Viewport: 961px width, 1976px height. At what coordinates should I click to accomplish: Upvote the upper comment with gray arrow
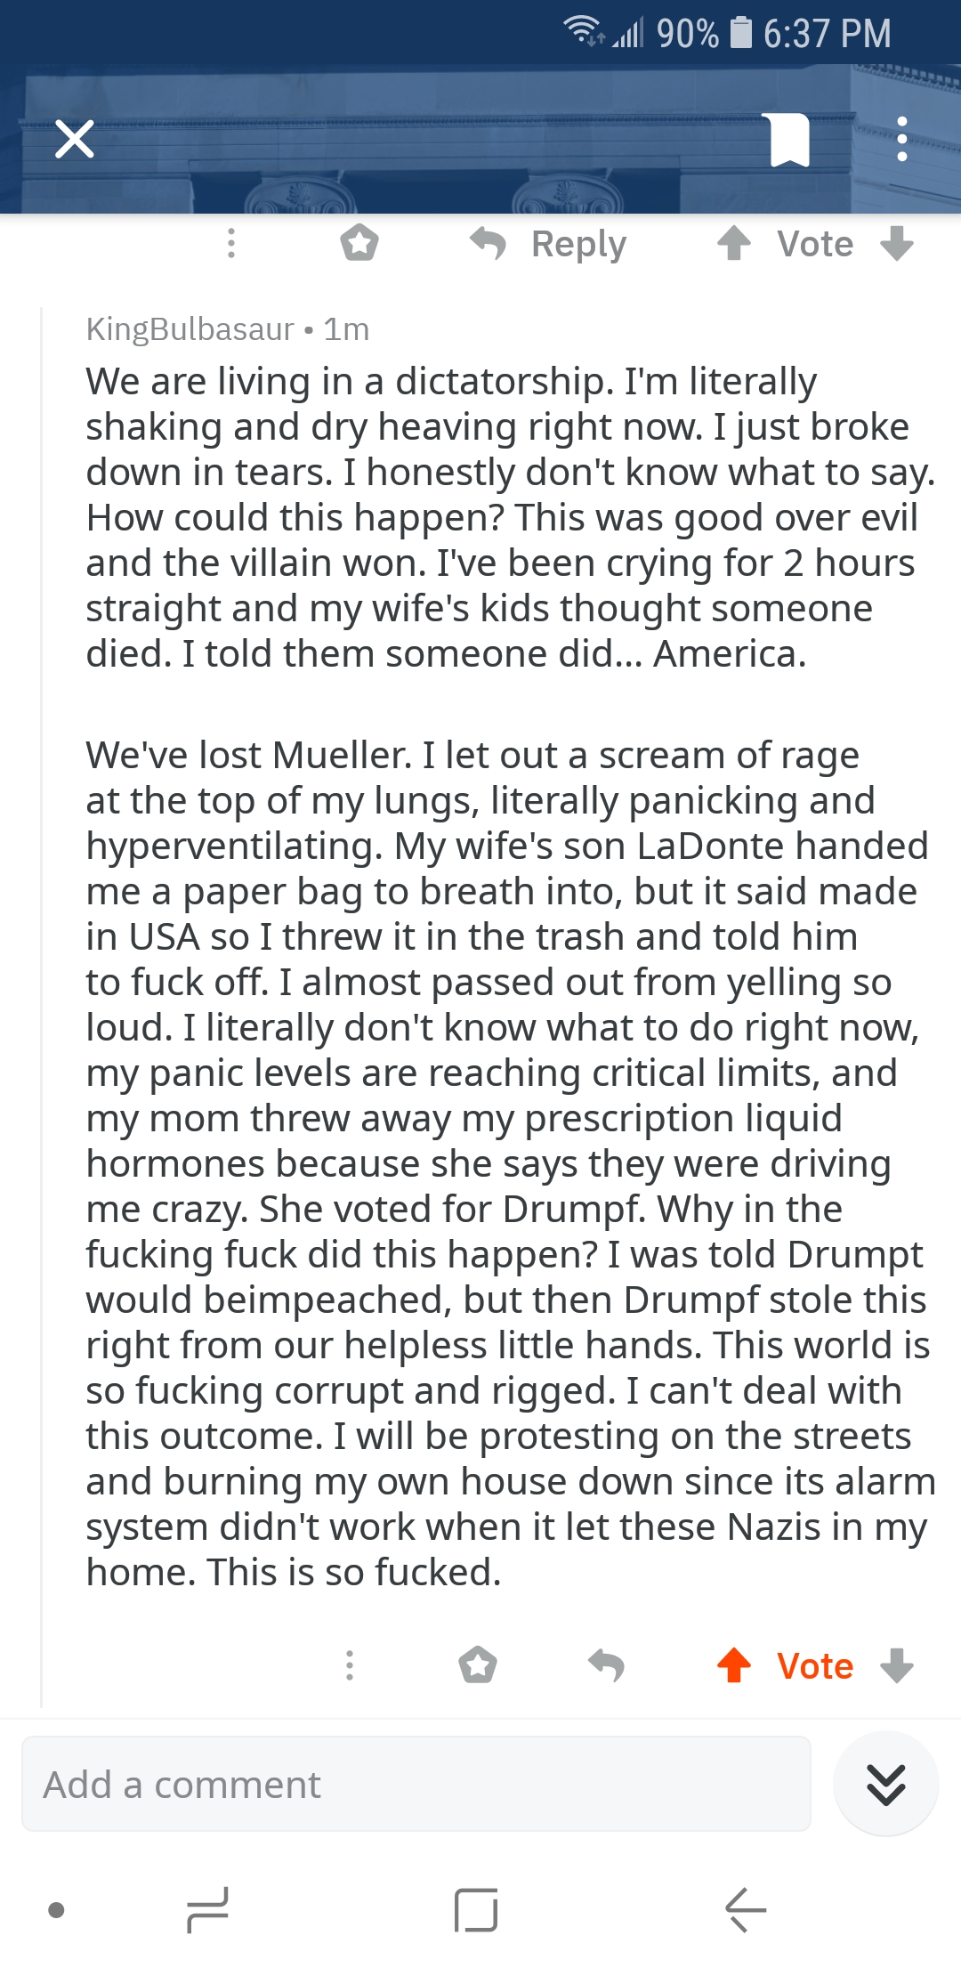coord(734,243)
